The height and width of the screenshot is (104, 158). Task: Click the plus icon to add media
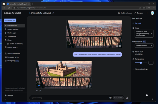point(110,98)
